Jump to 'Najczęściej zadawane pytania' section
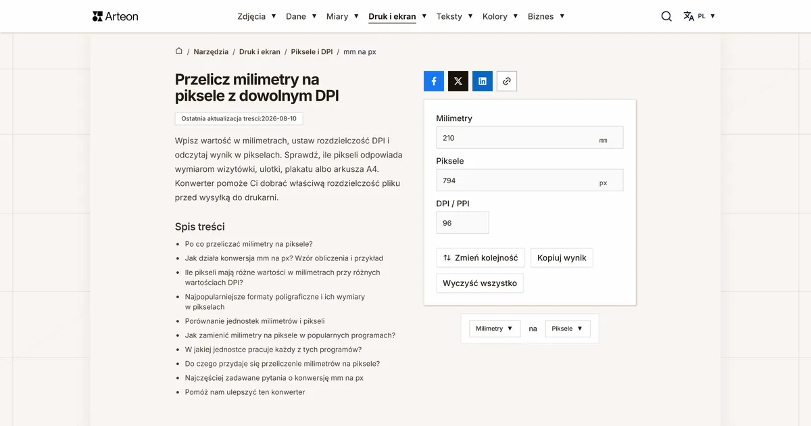This screenshot has height=426, width=811. [274, 378]
